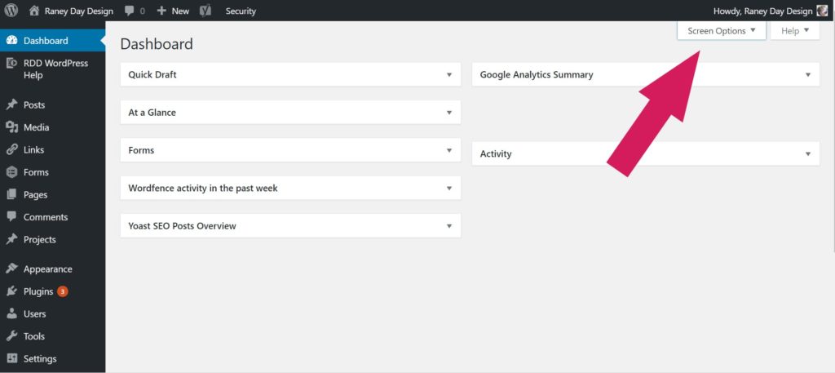835x373 pixels.
Task: Click the Activity widget title
Action: (496, 153)
